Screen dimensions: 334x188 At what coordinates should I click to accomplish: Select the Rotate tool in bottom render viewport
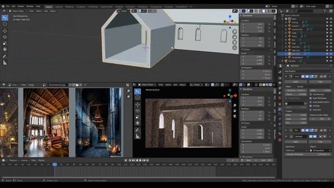click(x=138, y=111)
